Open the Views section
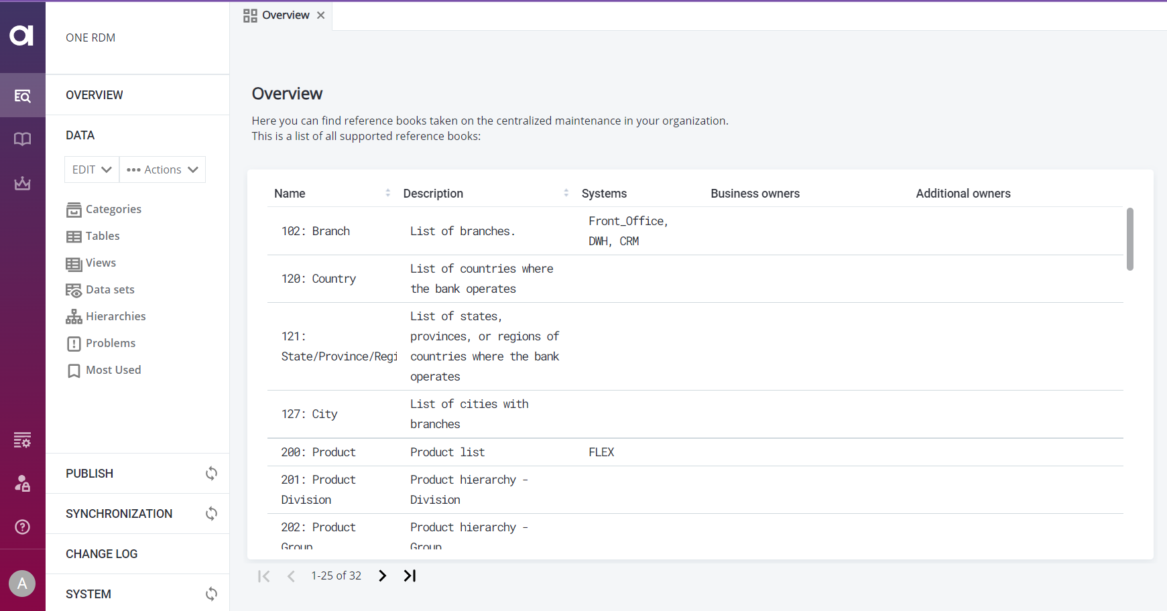The width and height of the screenshot is (1167, 611). [x=101, y=263]
